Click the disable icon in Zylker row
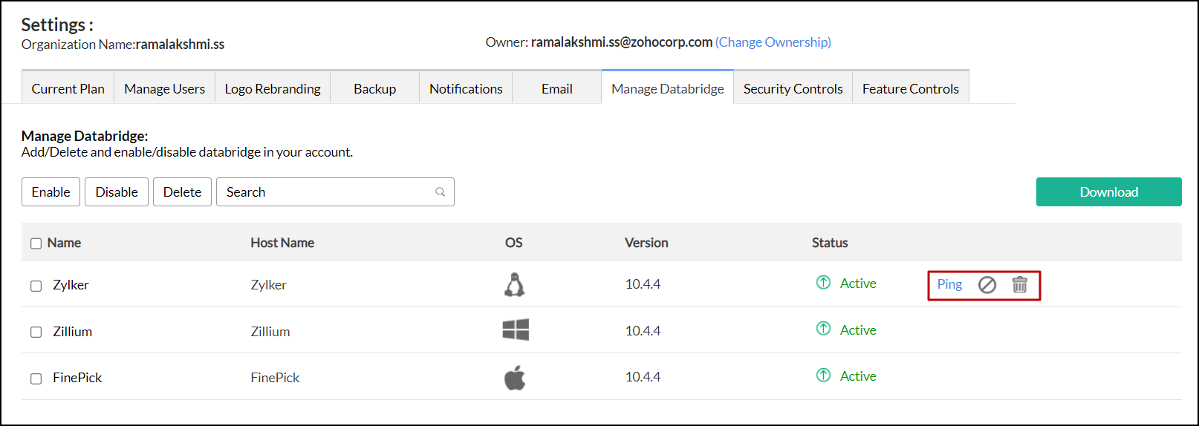Viewport: 1199px width, 426px height. tap(987, 285)
